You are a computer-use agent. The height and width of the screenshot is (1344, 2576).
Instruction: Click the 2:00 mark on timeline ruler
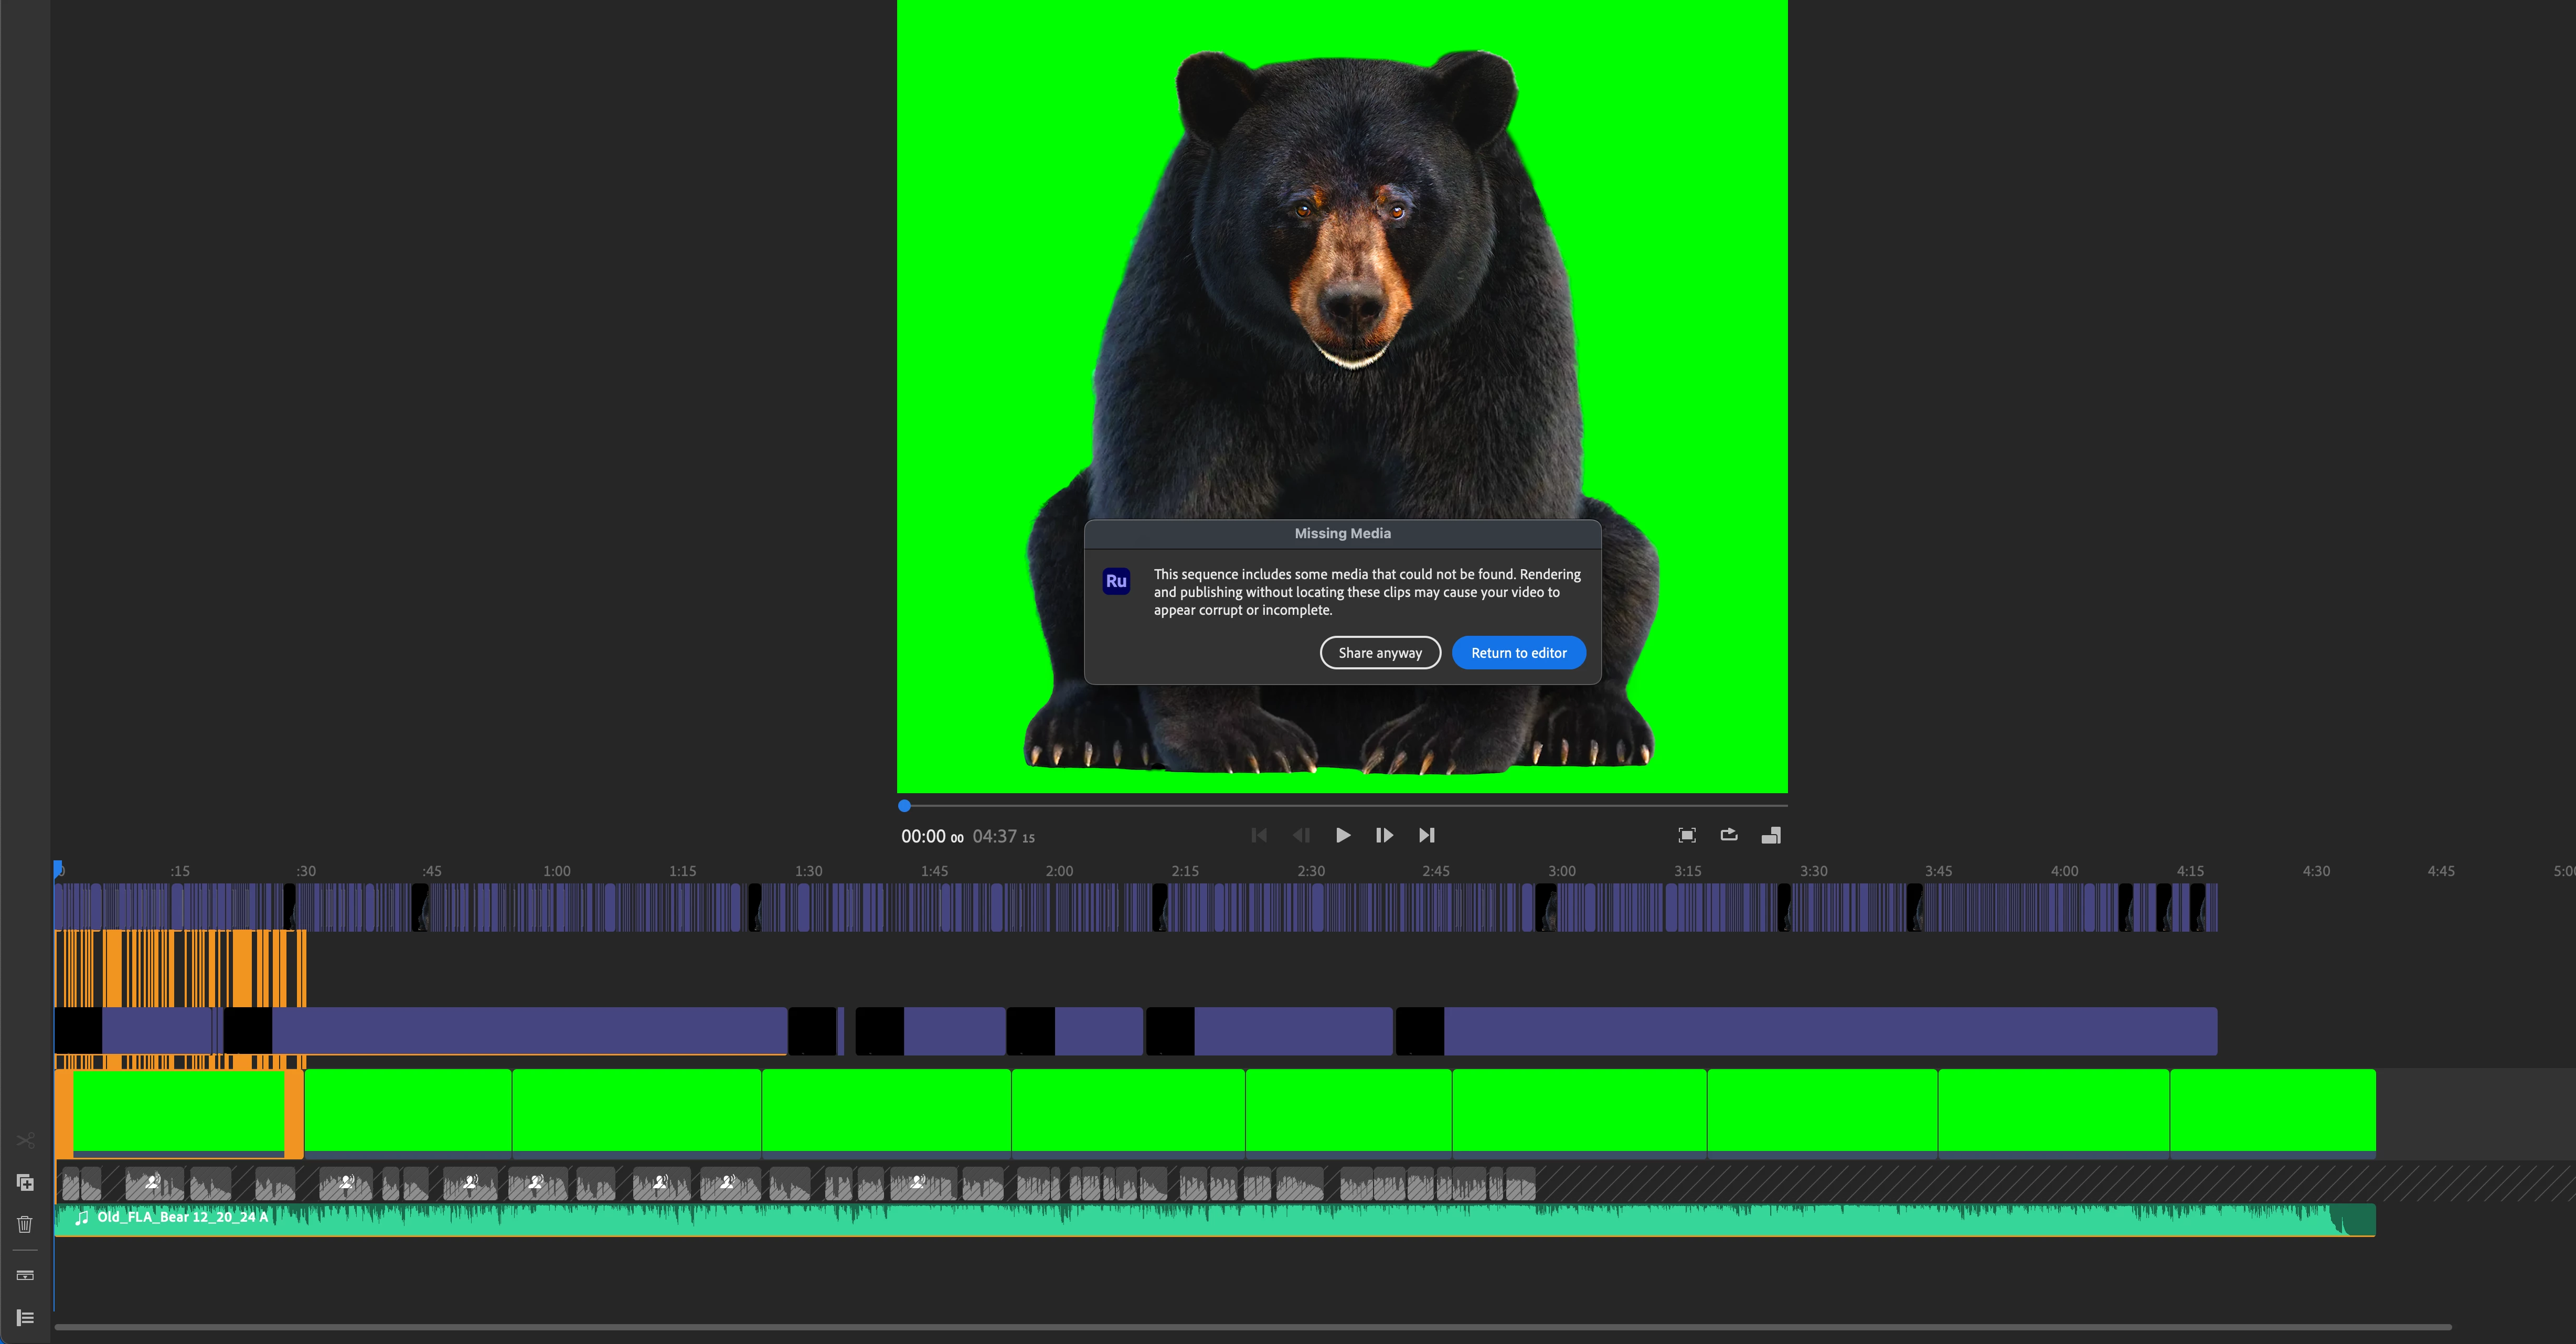pos(1059,871)
